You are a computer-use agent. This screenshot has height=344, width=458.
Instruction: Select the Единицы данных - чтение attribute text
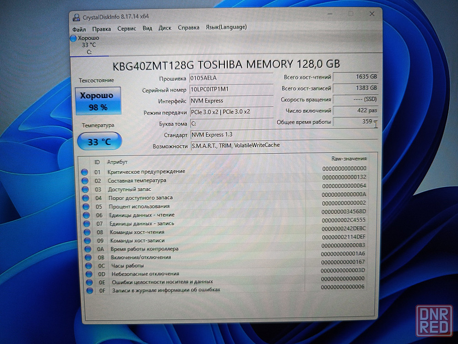tap(142, 215)
